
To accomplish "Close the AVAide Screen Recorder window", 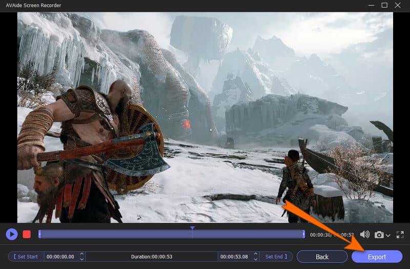I will pyautogui.click(x=398, y=5).
